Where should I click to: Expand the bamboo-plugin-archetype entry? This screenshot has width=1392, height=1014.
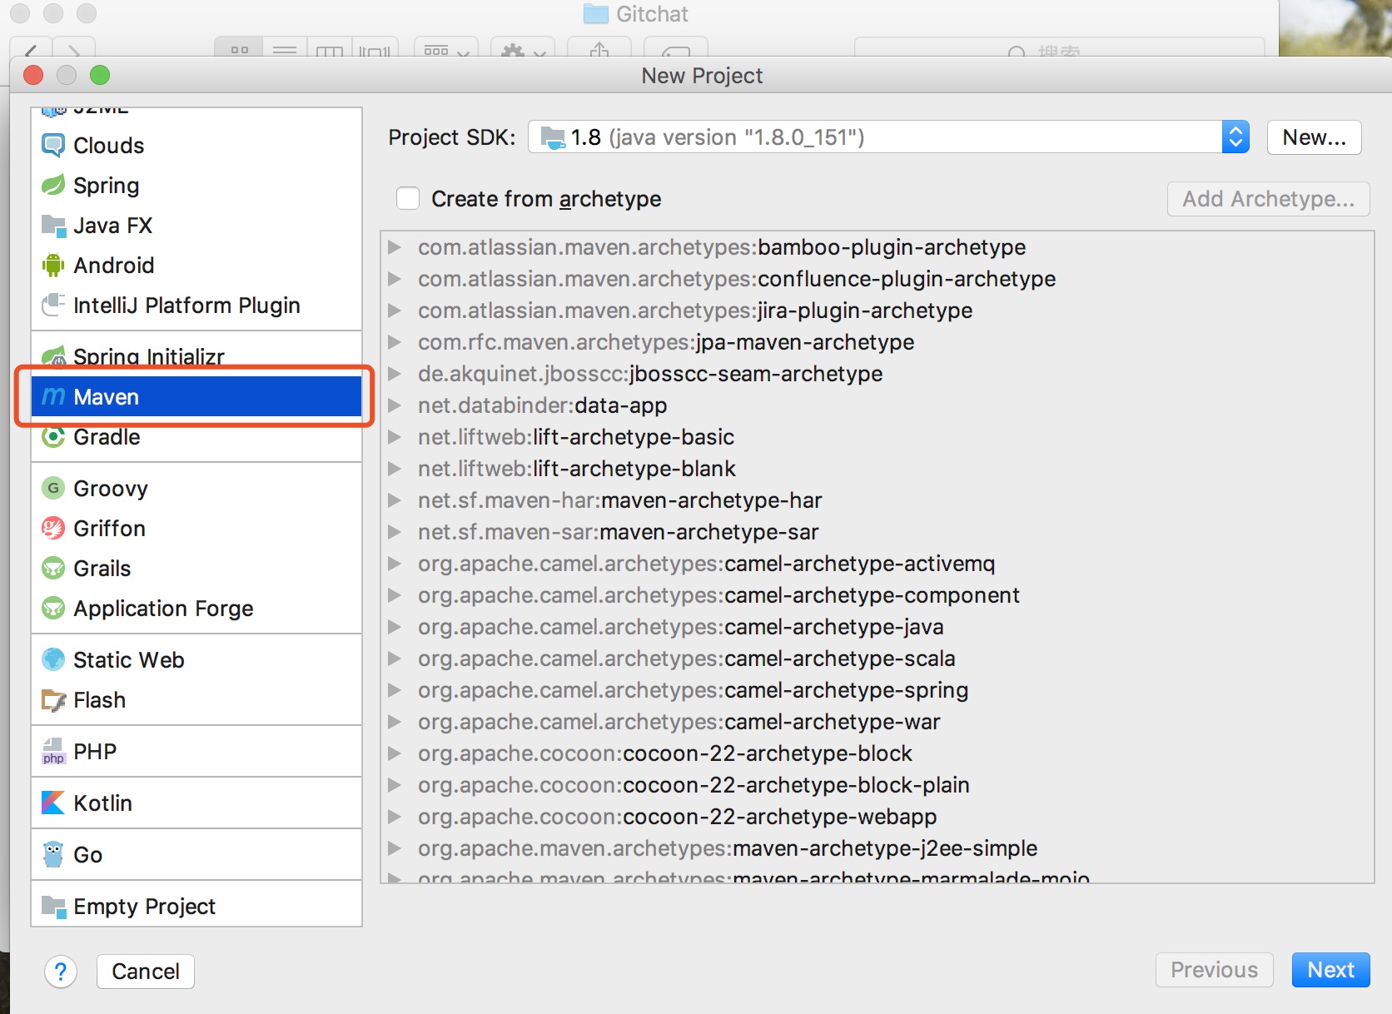coord(395,247)
